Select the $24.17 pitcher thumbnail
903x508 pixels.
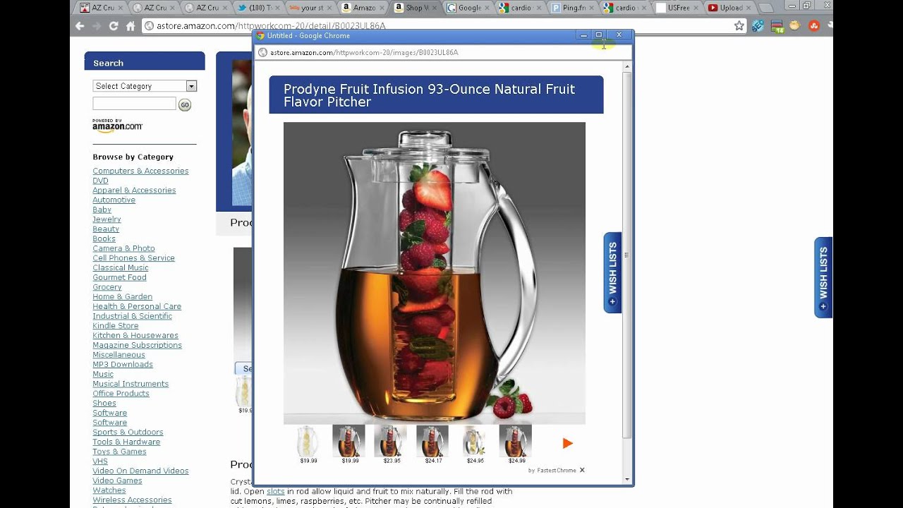432,441
